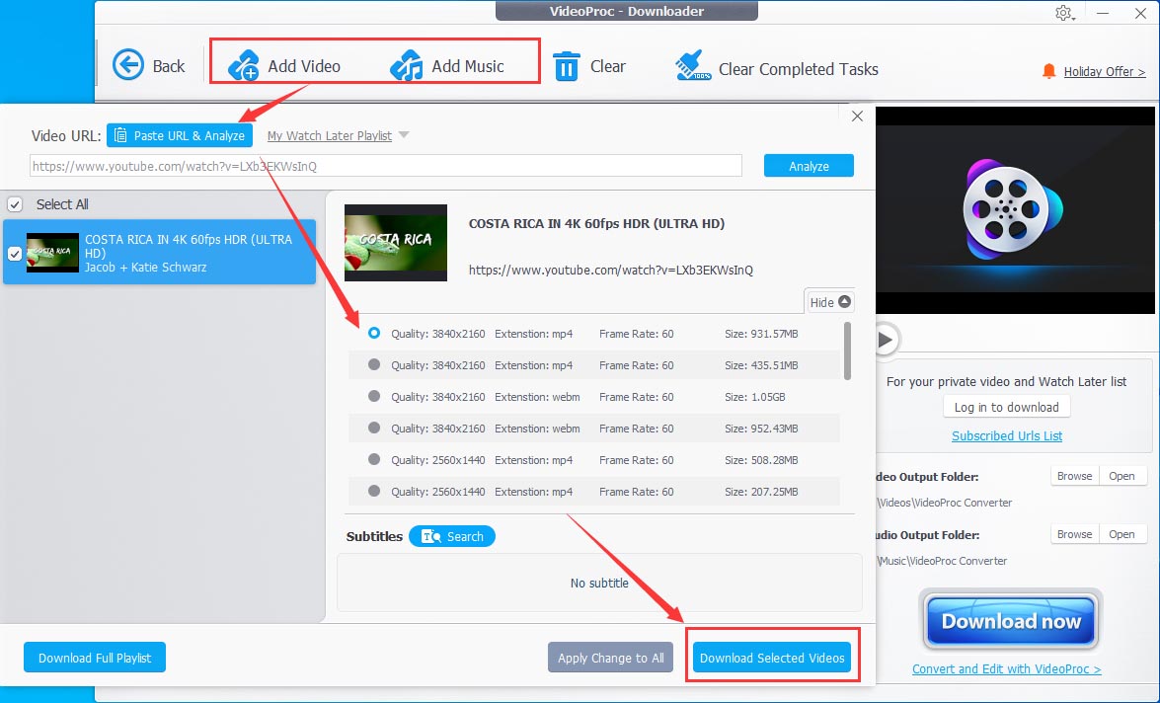Toggle the Select All checkbox
The image size is (1160, 703).
[15, 204]
